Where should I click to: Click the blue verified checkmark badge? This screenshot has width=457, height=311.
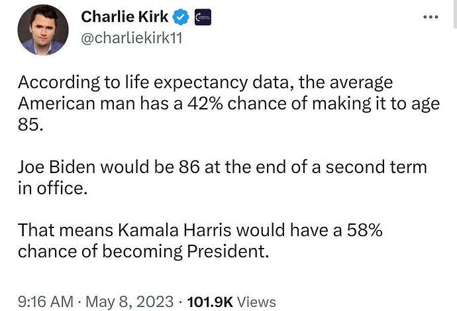coord(181,17)
